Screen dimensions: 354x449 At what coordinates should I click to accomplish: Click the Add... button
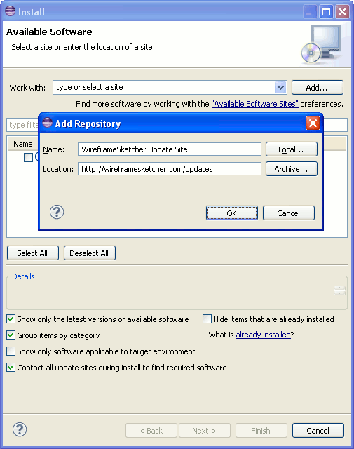pos(317,87)
